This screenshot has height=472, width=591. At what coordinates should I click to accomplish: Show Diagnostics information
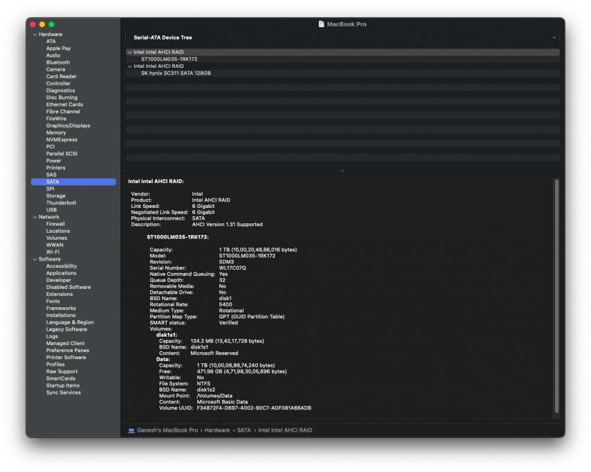click(61, 90)
